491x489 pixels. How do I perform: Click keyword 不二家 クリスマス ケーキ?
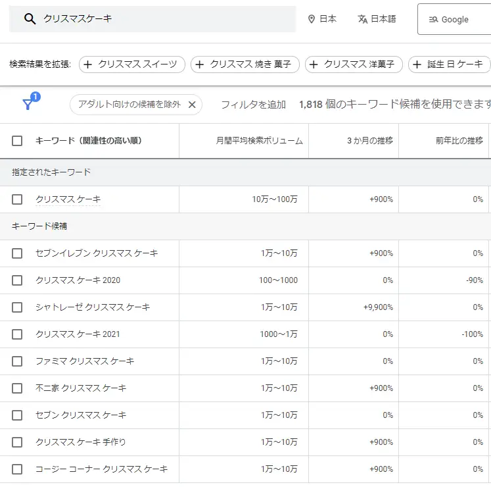[x=81, y=388]
